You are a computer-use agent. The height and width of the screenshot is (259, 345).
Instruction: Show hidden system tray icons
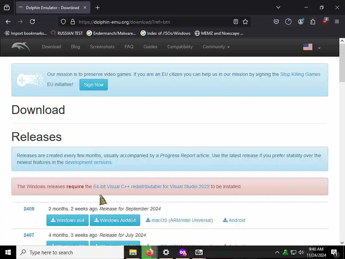[277, 252]
